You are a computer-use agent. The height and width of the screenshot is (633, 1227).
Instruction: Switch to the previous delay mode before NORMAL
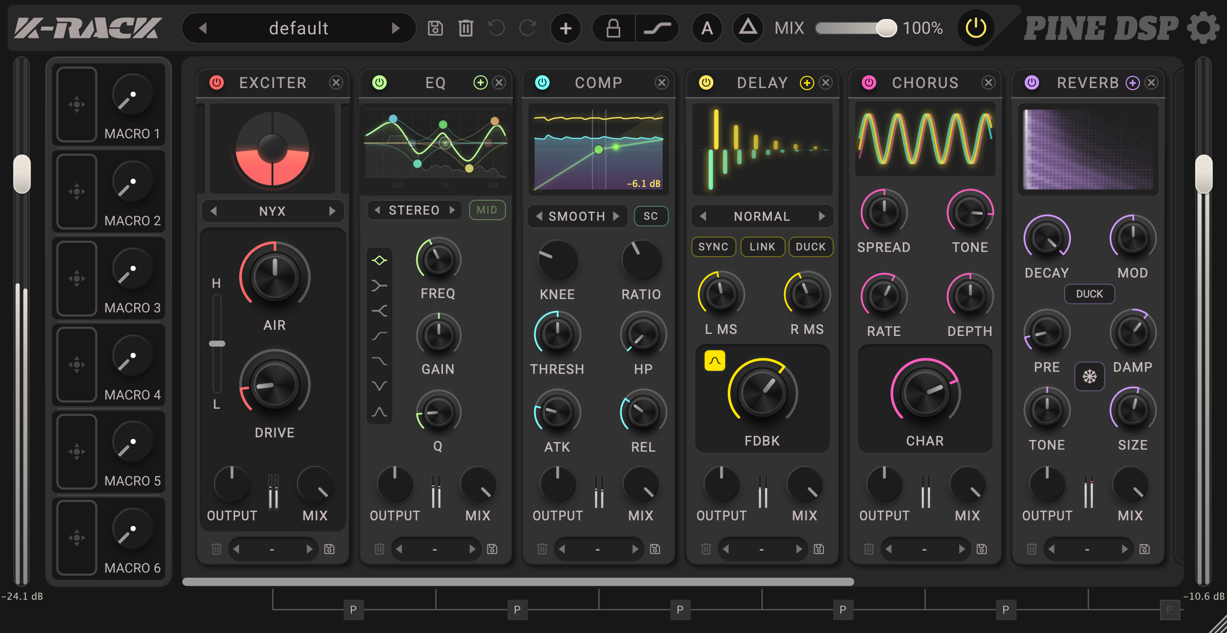(703, 216)
